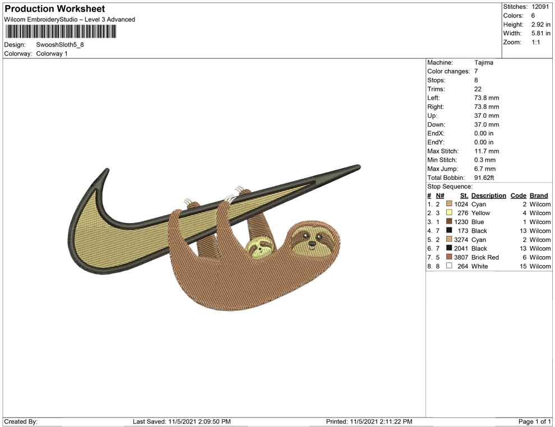Click stitch count 1230 in stop sequence
The height and width of the screenshot is (427, 555).
point(461,222)
